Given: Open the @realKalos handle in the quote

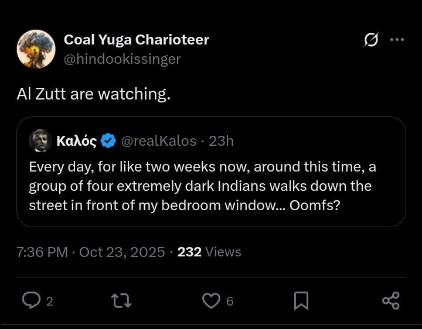Looking at the screenshot, I should (158, 141).
